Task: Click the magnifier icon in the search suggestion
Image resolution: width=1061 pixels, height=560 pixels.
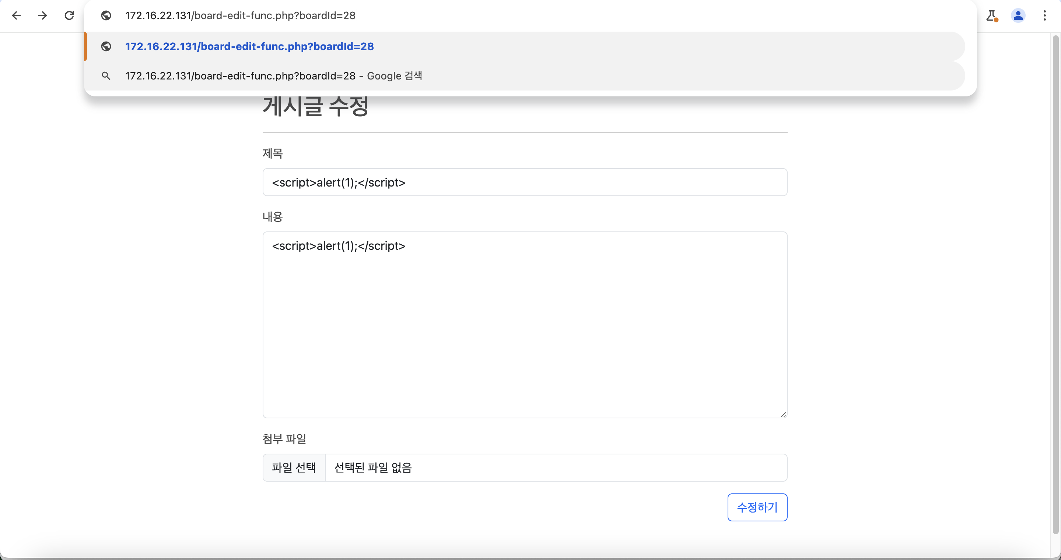Action: tap(106, 76)
